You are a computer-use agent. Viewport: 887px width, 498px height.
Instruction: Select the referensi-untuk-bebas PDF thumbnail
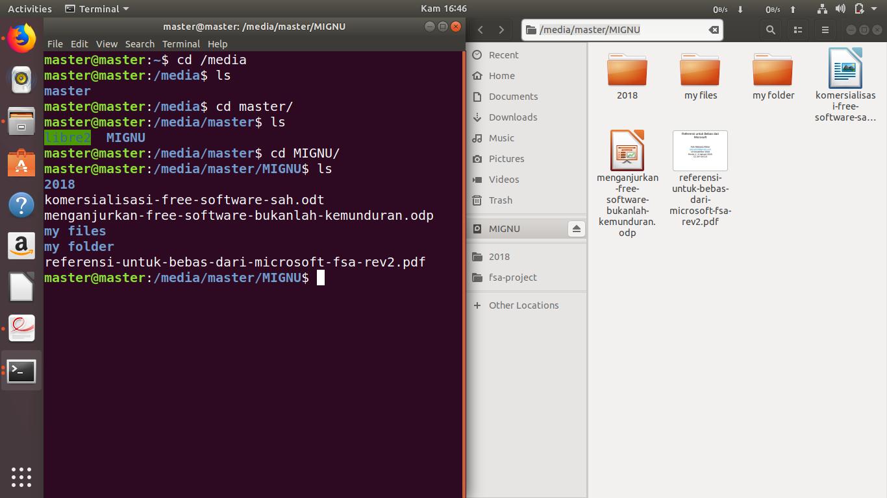pos(699,150)
